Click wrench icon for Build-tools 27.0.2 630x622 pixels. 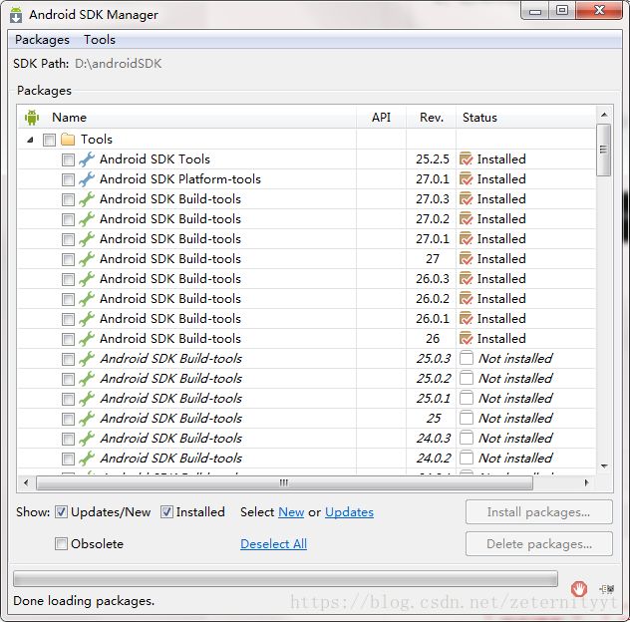[87, 219]
